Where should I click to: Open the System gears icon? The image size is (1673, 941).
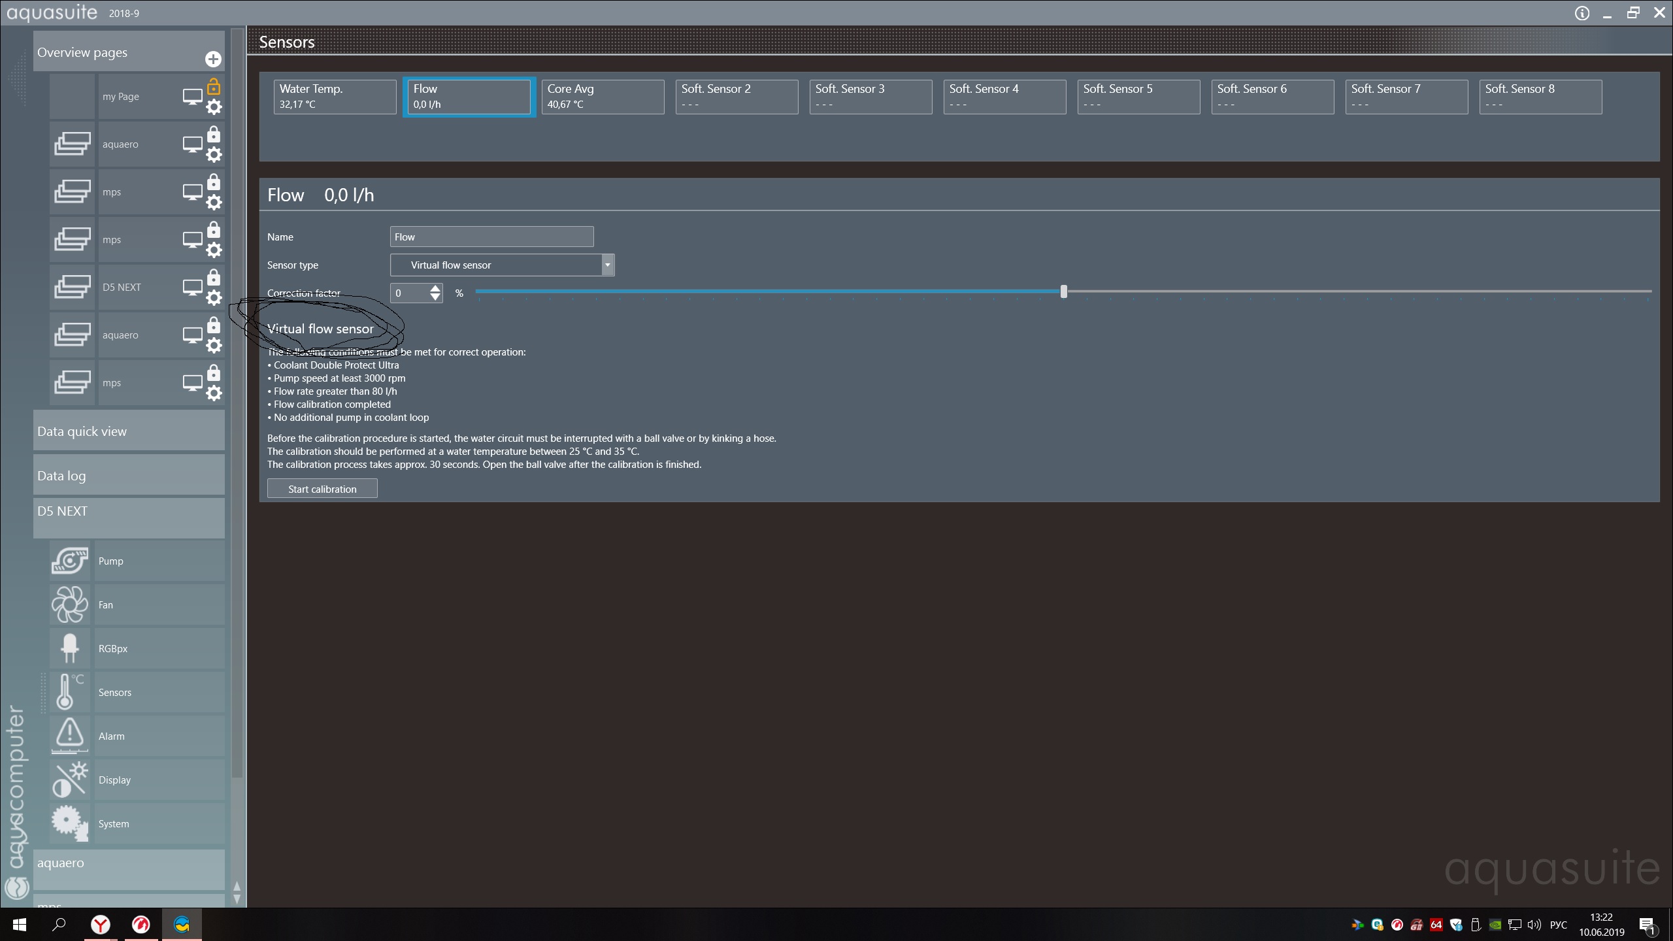[x=69, y=823]
